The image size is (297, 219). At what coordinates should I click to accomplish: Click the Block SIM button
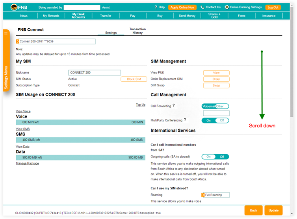[134, 79]
